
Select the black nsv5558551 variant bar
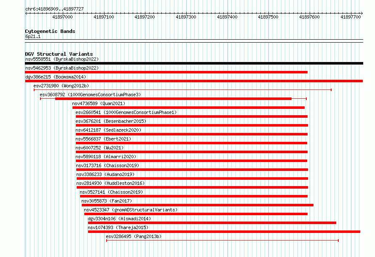(x=194, y=63)
